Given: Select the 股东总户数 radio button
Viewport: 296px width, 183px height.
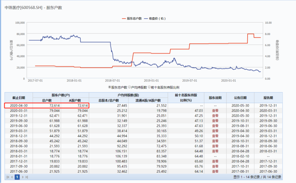Looking at the screenshot, I should [109, 87].
